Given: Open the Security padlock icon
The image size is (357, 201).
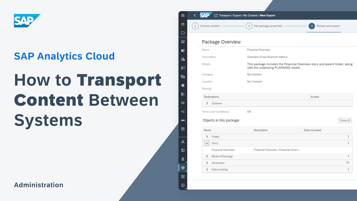Looking at the screenshot, I should (x=183, y=159).
